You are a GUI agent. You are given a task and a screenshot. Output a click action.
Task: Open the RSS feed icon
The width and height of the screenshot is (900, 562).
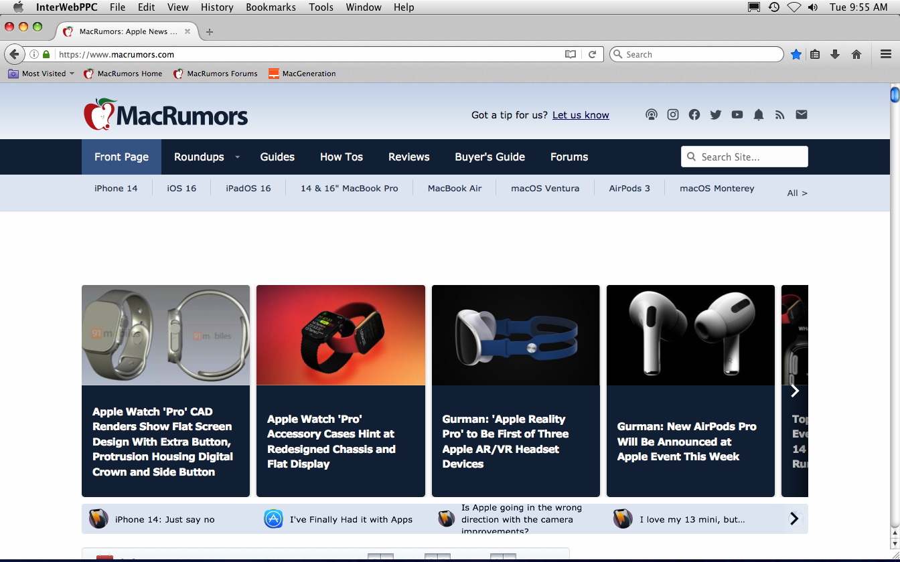[779, 115]
